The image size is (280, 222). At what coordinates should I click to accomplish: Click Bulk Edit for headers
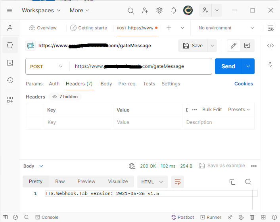coord(212,110)
